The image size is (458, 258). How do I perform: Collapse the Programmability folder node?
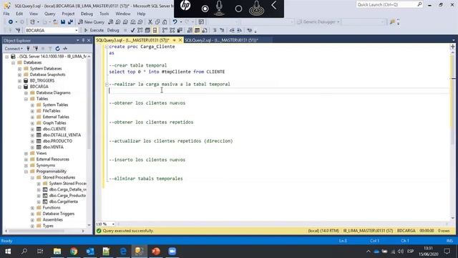pos(26,171)
